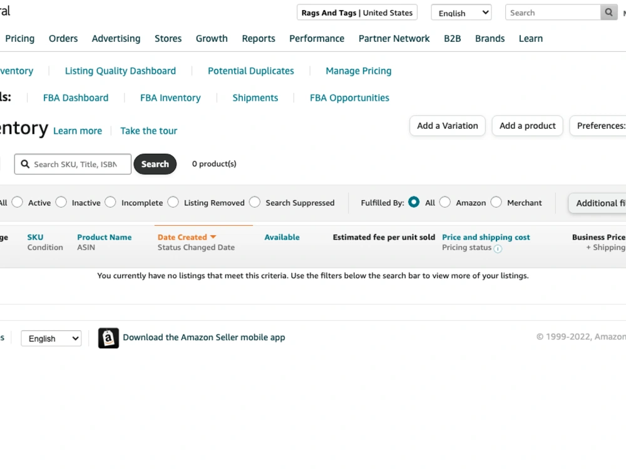The height and width of the screenshot is (469, 626).
Task: Click the Take the tour link
Action: pyautogui.click(x=149, y=131)
